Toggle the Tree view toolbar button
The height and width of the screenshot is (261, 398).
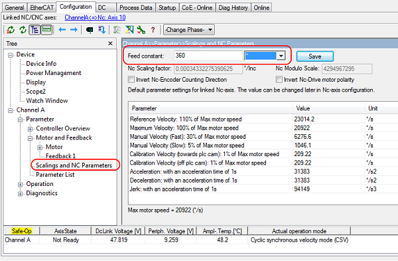tap(34, 30)
